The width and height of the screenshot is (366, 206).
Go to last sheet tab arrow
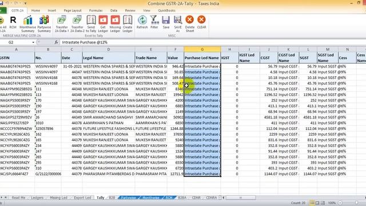6,197
